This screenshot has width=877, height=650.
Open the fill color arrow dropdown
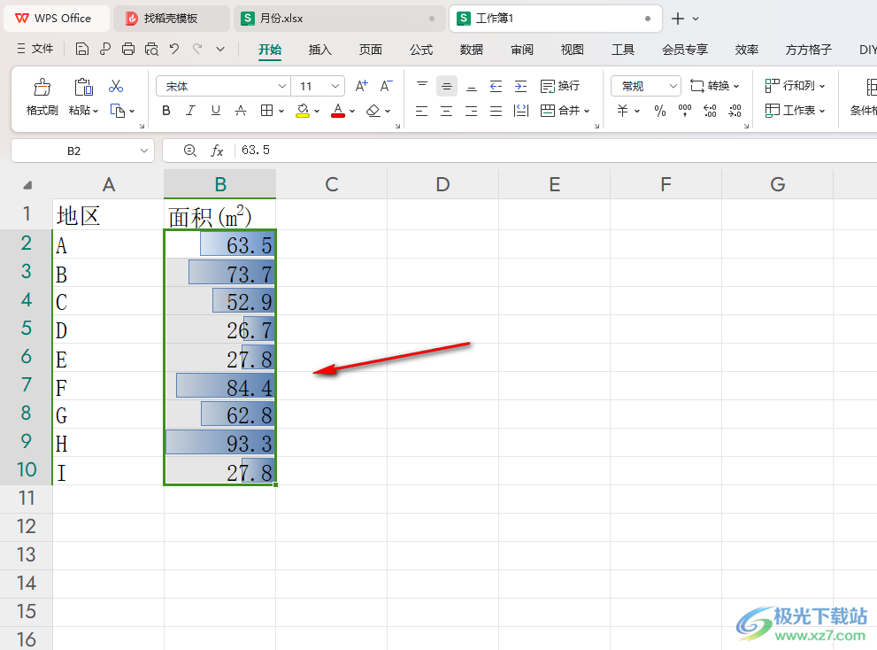point(317,111)
